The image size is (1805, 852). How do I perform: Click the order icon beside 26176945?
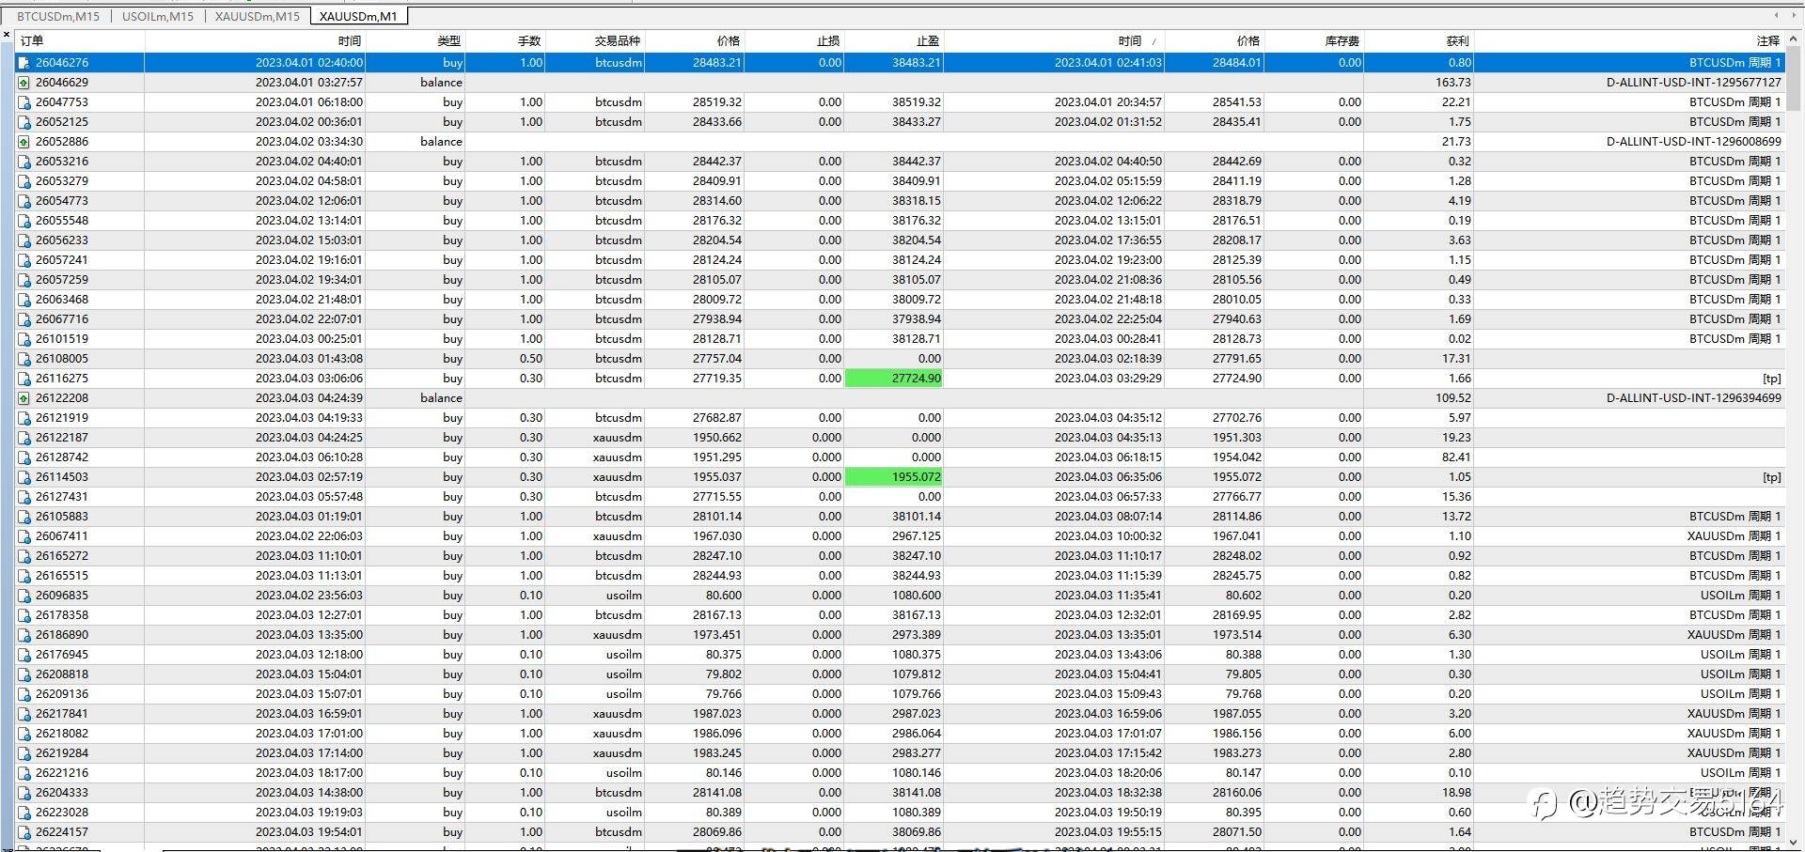point(24,655)
